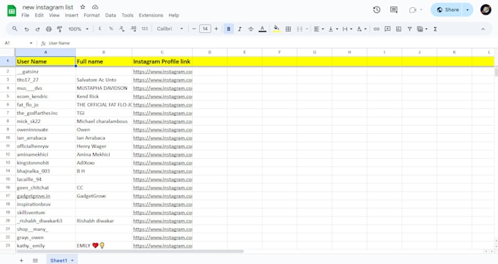Image resolution: width=498 pixels, height=264 pixels.
Task: Open the Edit menu
Action: [x=39, y=15]
